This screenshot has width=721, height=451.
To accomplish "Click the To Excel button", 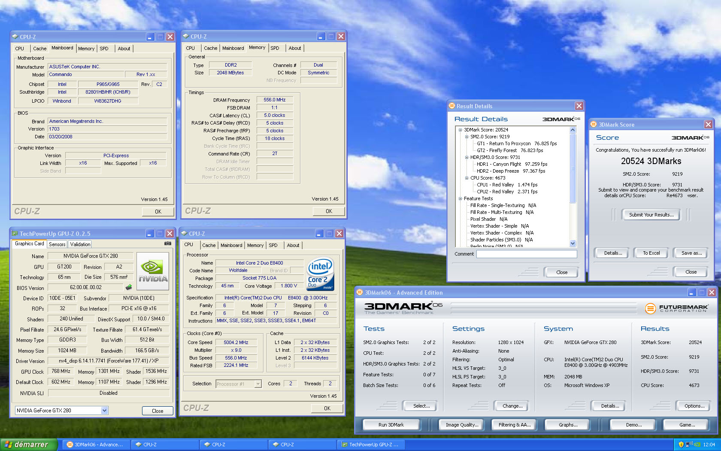I will (x=651, y=253).
